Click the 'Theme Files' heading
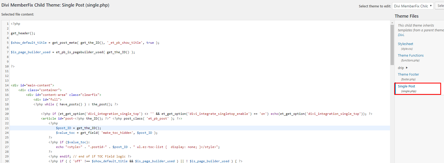 pos(407,16)
